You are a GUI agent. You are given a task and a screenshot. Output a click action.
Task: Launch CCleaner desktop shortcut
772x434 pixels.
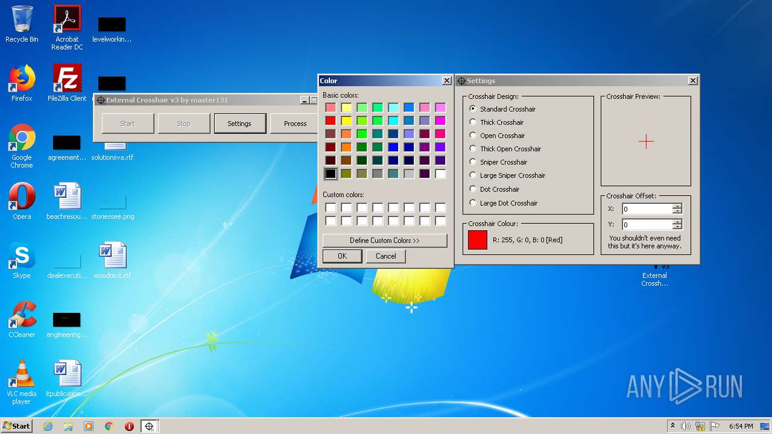(22, 319)
